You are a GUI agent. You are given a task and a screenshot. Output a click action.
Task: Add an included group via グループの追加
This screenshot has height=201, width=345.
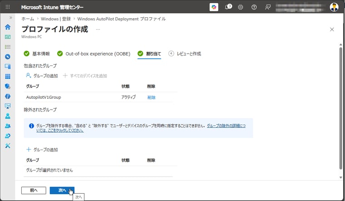pyautogui.click(x=42, y=76)
